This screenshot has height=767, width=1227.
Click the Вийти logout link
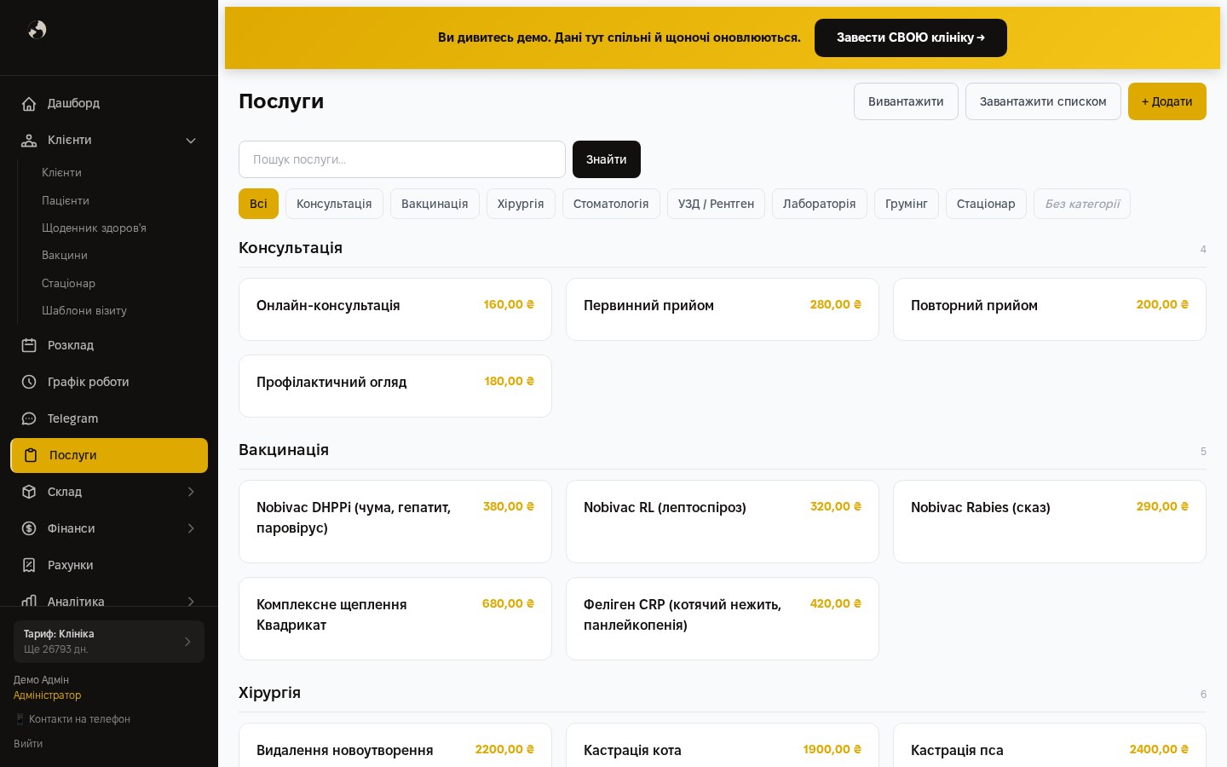click(x=28, y=743)
